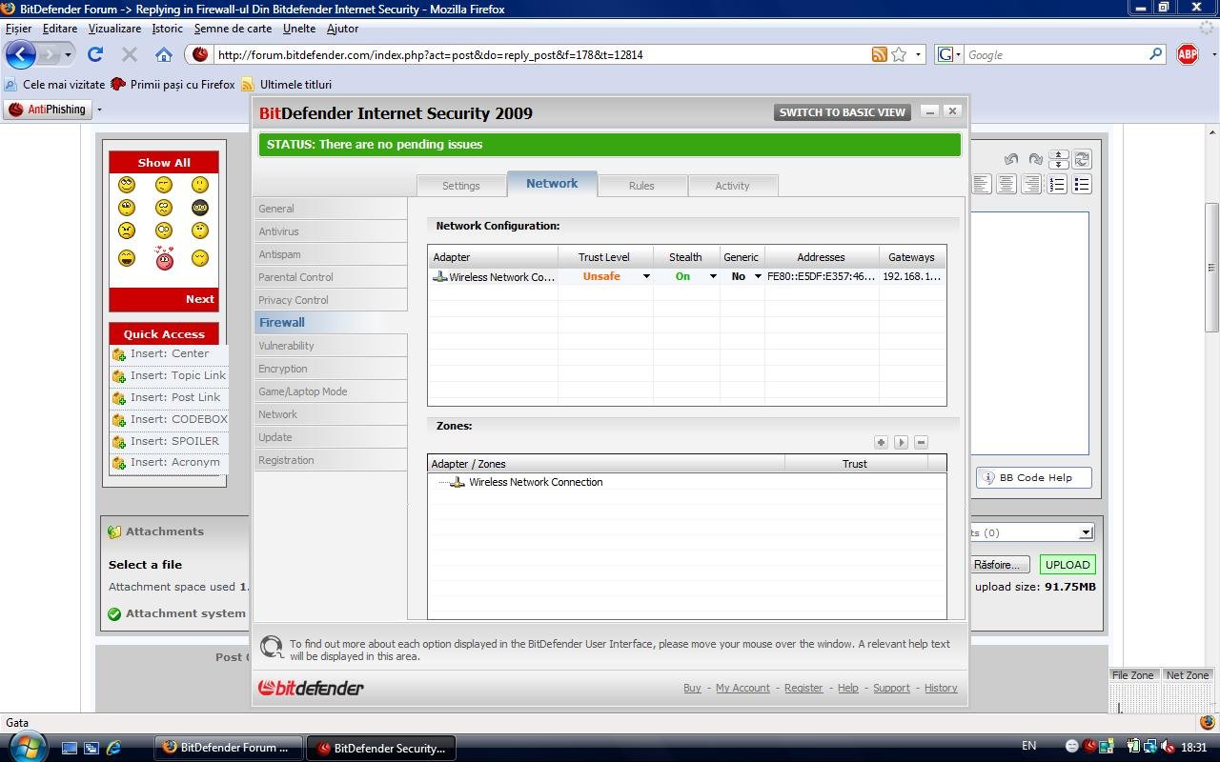The height and width of the screenshot is (762, 1220).
Task: Switch to the Activity tab
Action: click(x=732, y=186)
